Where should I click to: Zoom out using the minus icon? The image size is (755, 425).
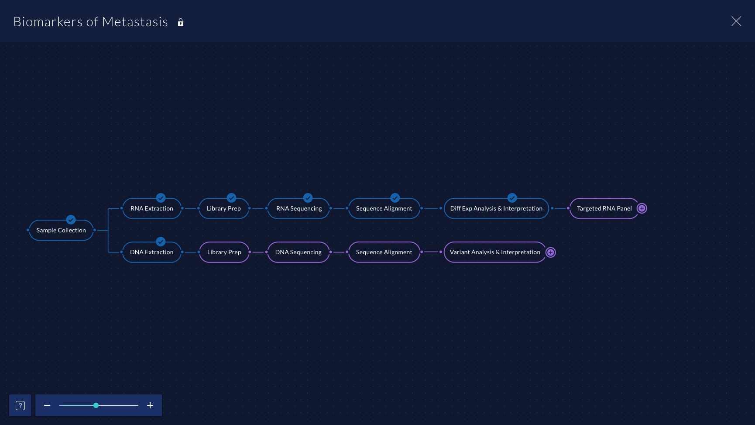[x=47, y=405]
